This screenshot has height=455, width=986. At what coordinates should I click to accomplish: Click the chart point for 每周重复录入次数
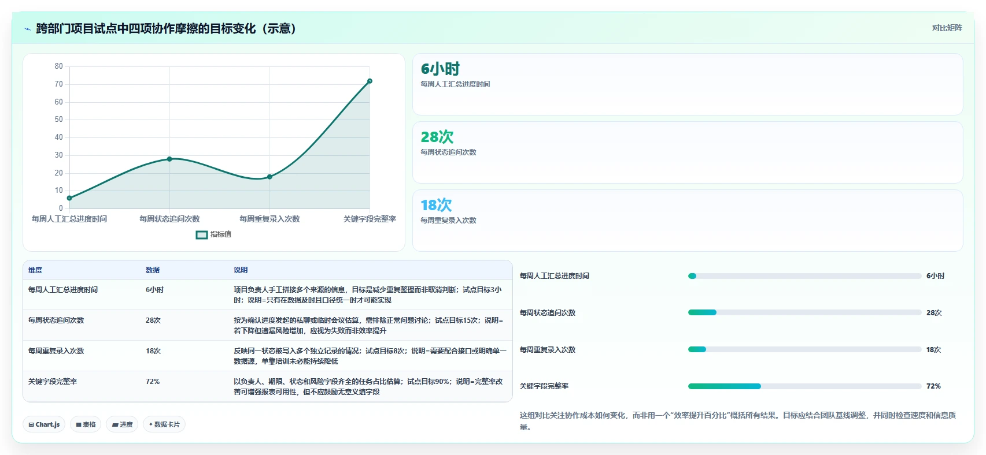[269, 177]
